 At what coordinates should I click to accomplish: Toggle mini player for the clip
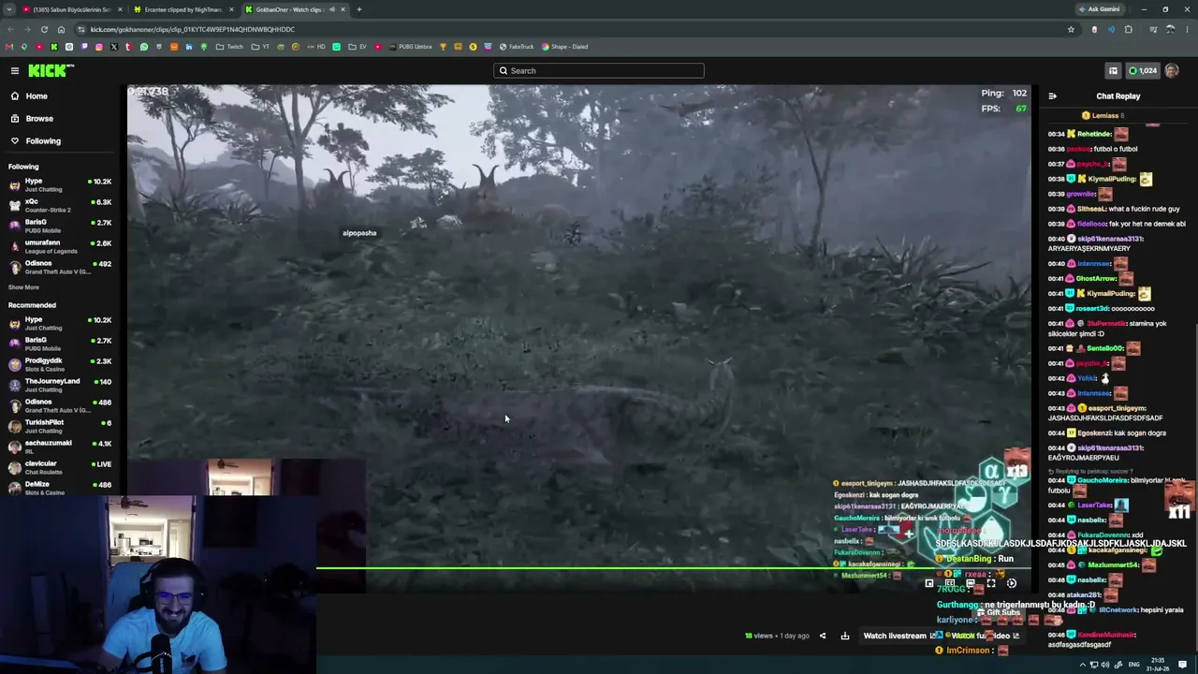point(929,583)
